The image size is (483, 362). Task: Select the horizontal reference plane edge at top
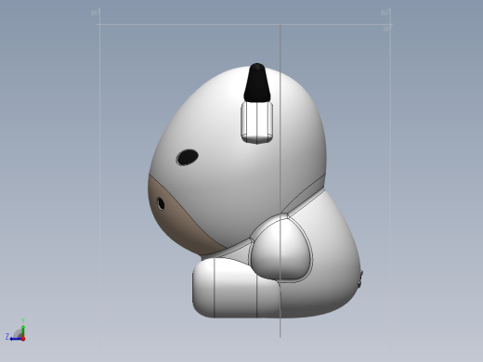tap(244, 24)
